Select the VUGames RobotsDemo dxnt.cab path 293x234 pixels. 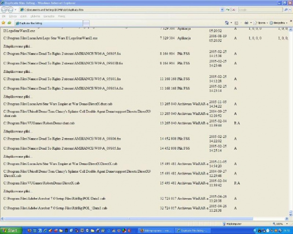click(x=39, y=123)
